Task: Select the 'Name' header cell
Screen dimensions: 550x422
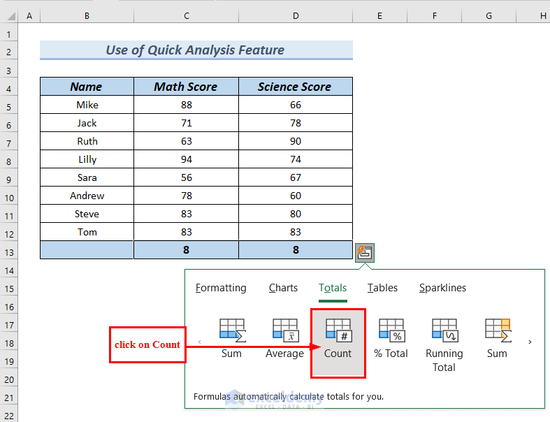Action: pos(87,87)
